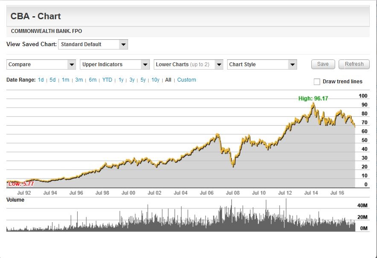The height and width of the screenshot is (258, 377).
Task: Open the Custom date range option
Action: (x=187, y=80)
